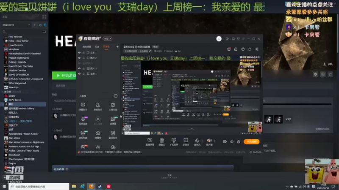Click the record video icon beside go-live button
The image size is (339, 190).
pyautogui.click(x=225, y=141)
